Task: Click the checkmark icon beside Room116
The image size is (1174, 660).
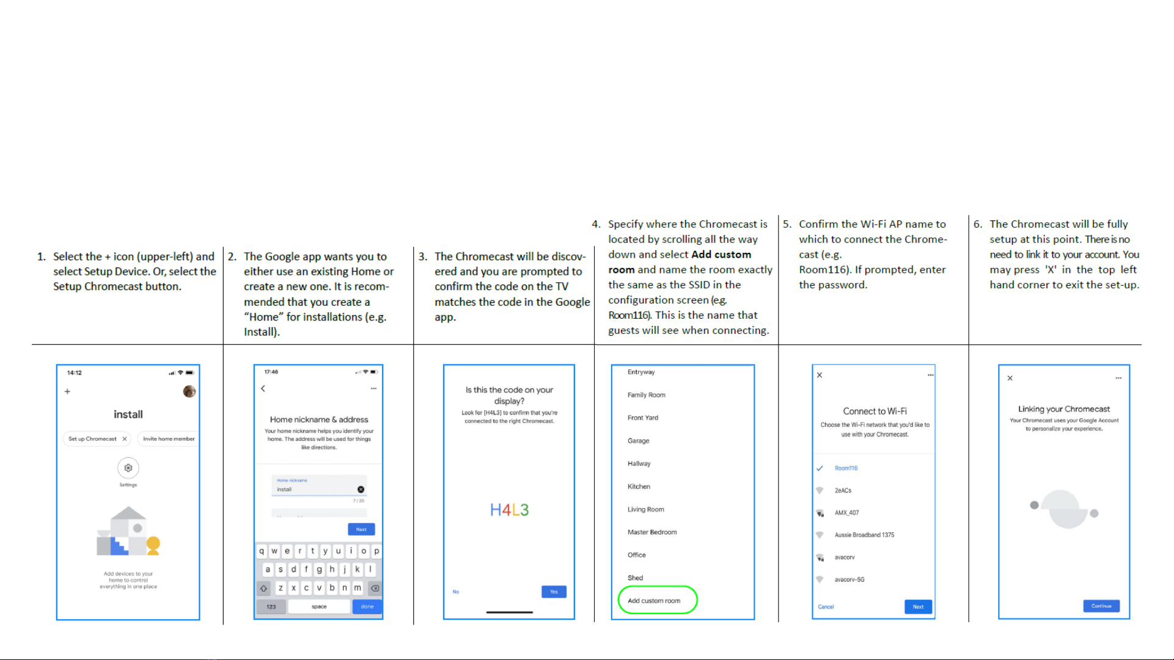Action: (820, 468)
